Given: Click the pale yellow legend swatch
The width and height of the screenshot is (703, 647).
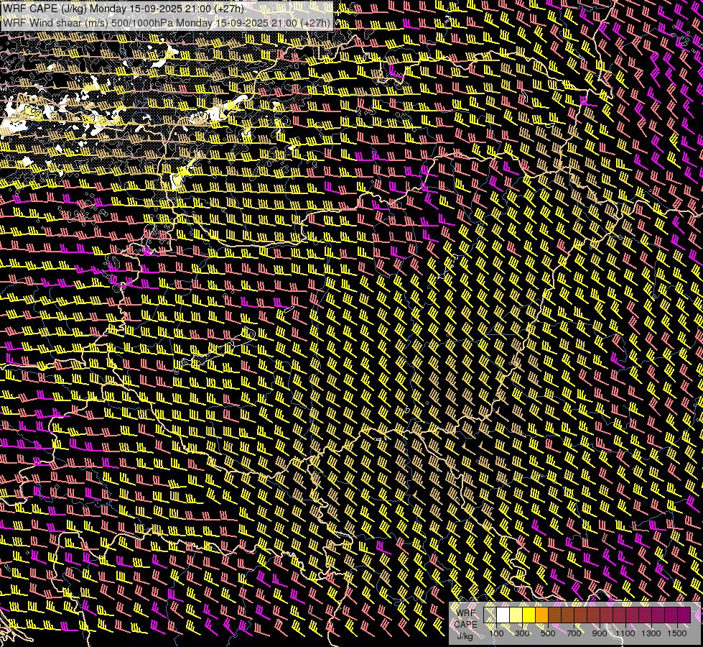Looking at the screenshot, I should click(516, 615).
